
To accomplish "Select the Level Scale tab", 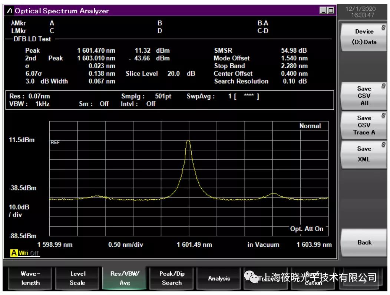I will tap(77, 278).
